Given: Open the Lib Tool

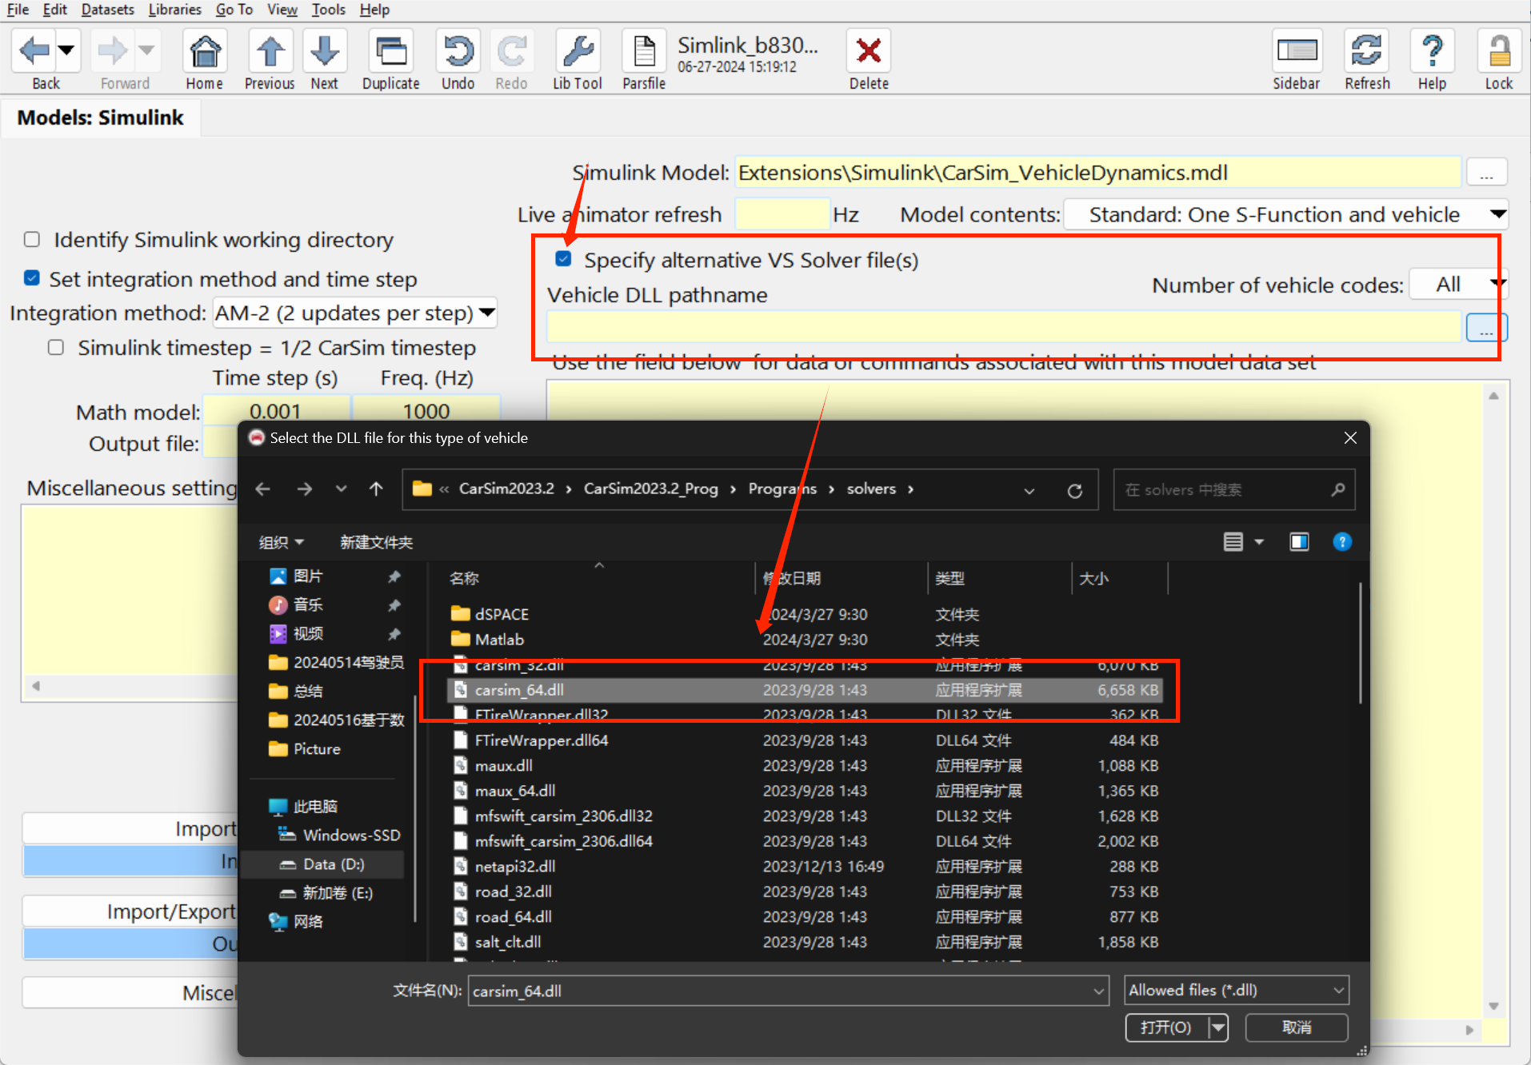Looking at the screenshot, I should tap(577, 60).
